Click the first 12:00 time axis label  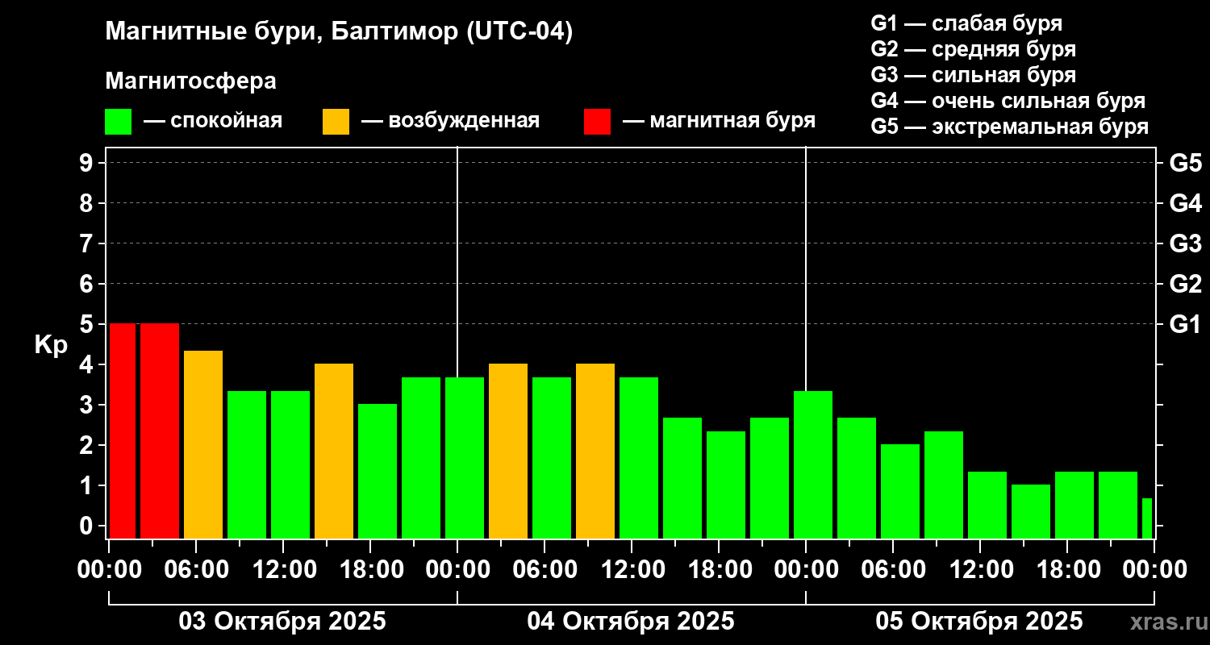click(x=285, y=570)
